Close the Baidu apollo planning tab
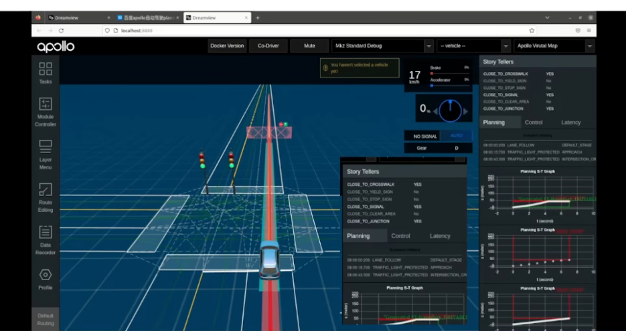This screenshot has width=626, height=331. (x=177, y=17)
